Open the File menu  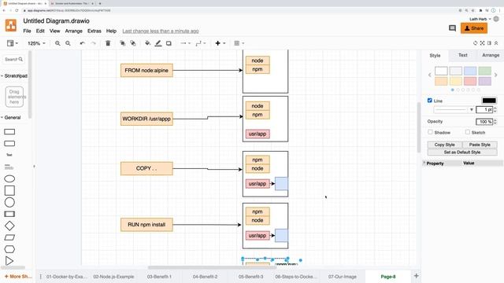pyautogui.click(x=27, y=31)
